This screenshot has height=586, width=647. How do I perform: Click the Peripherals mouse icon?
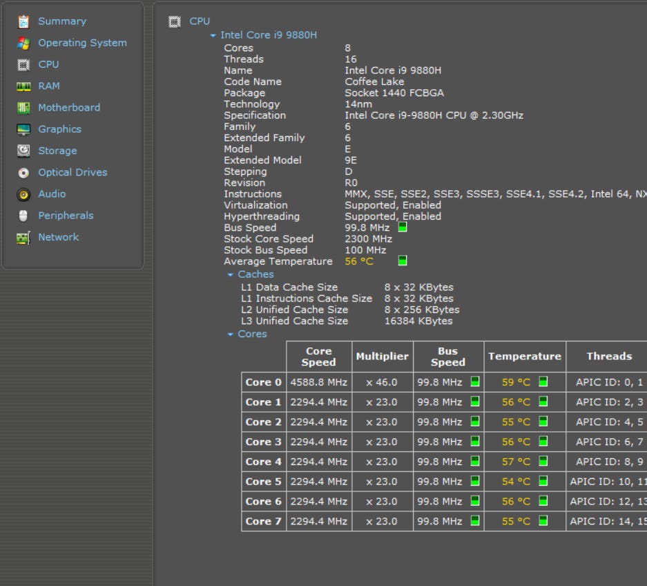pyautogui.click(x=23, y=216)
